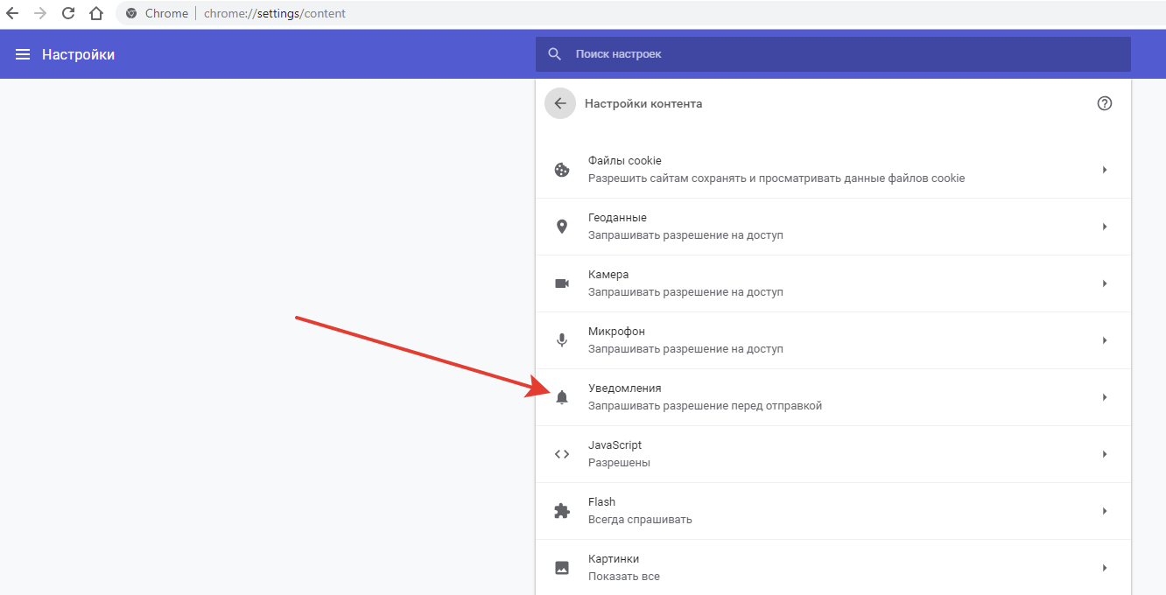Open the help question mark icon

point(1105,103)
